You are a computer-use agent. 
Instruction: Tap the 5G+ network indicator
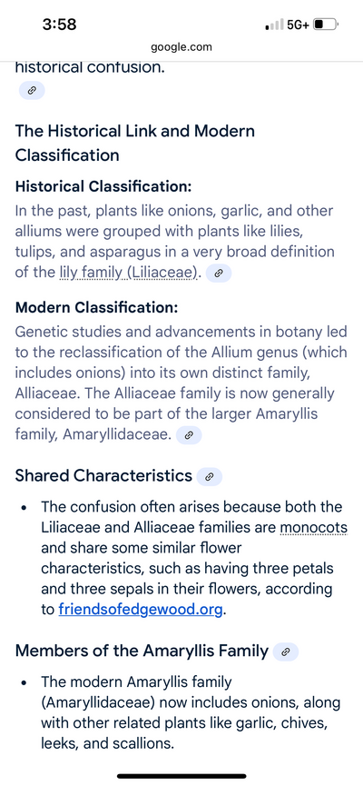point(299,24)
